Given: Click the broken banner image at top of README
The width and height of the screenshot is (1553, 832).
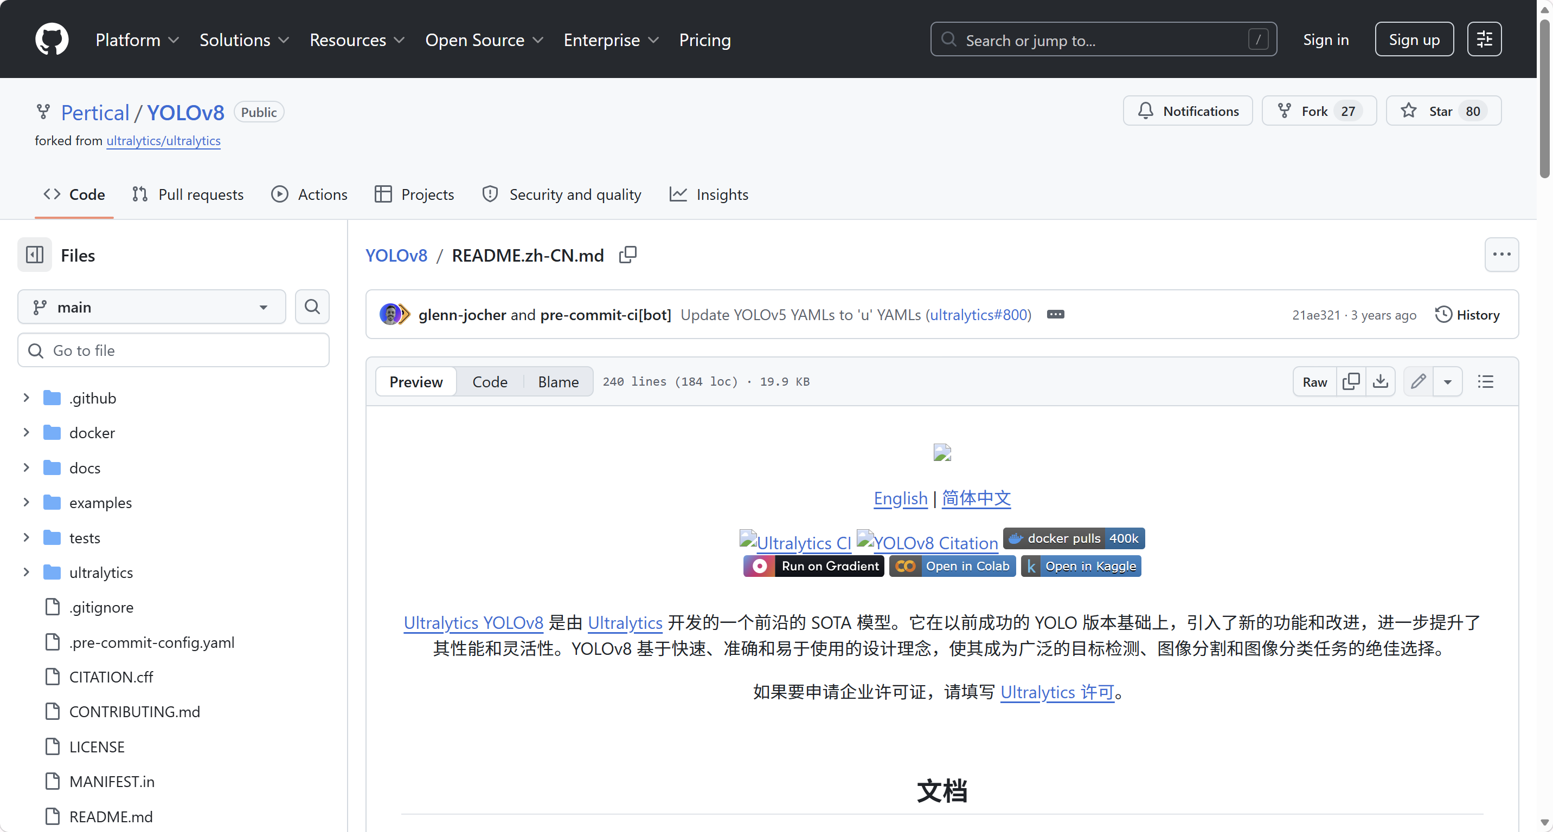Looking at the screenshot, I should click(942, 452).
